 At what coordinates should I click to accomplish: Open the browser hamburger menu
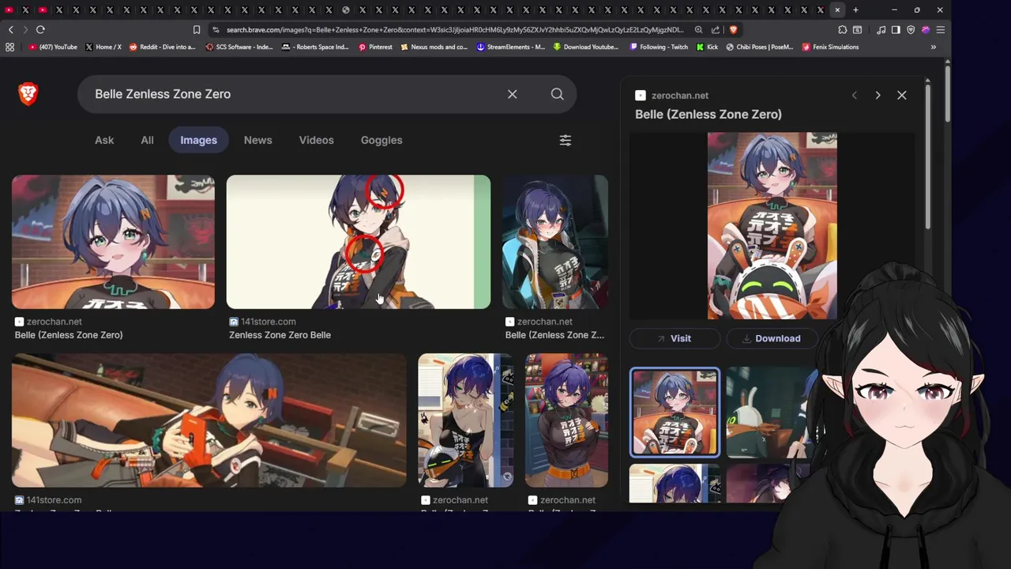940,29
